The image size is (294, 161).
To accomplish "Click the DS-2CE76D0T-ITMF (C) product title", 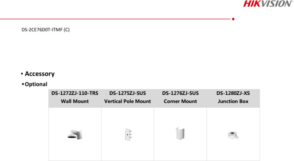I will 45,30.
